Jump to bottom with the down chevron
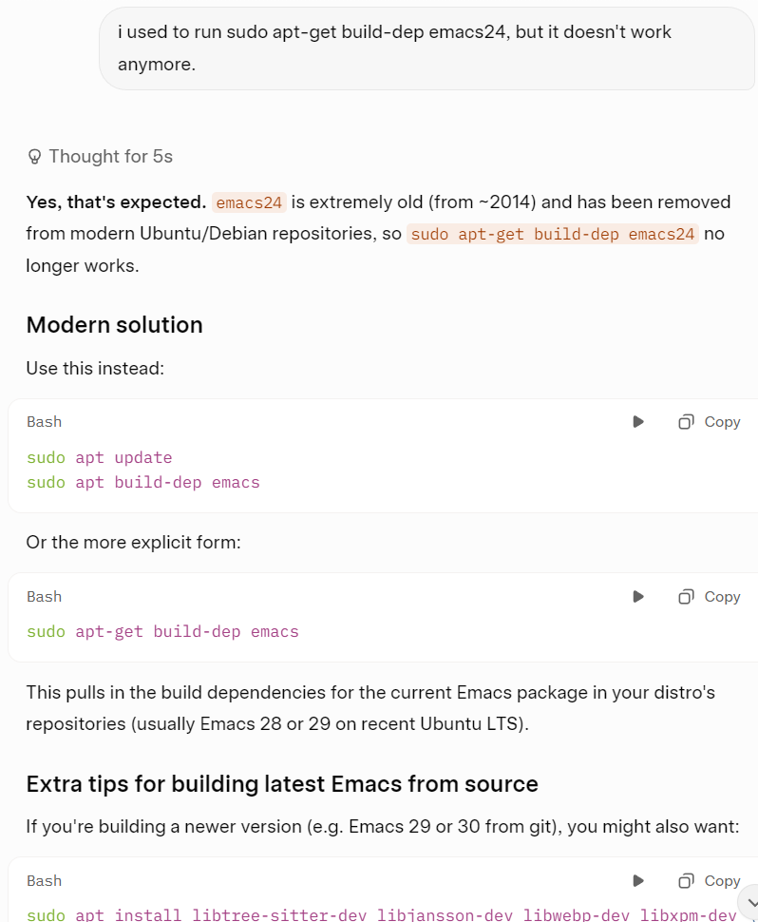This screenshot has height=922, width=758. (751, 903)
